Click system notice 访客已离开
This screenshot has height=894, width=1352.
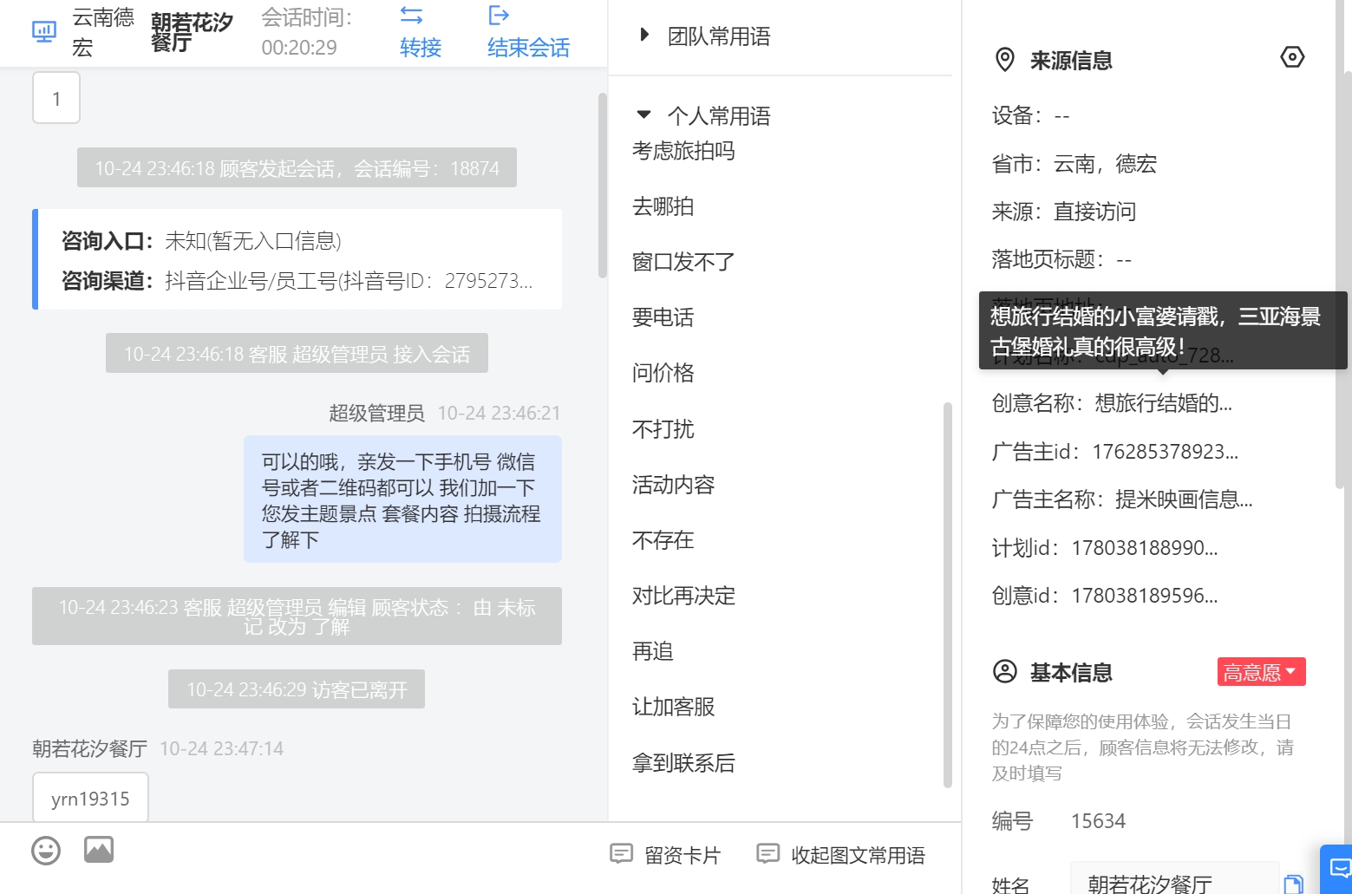pyautogui.click(x=297, y=689)
